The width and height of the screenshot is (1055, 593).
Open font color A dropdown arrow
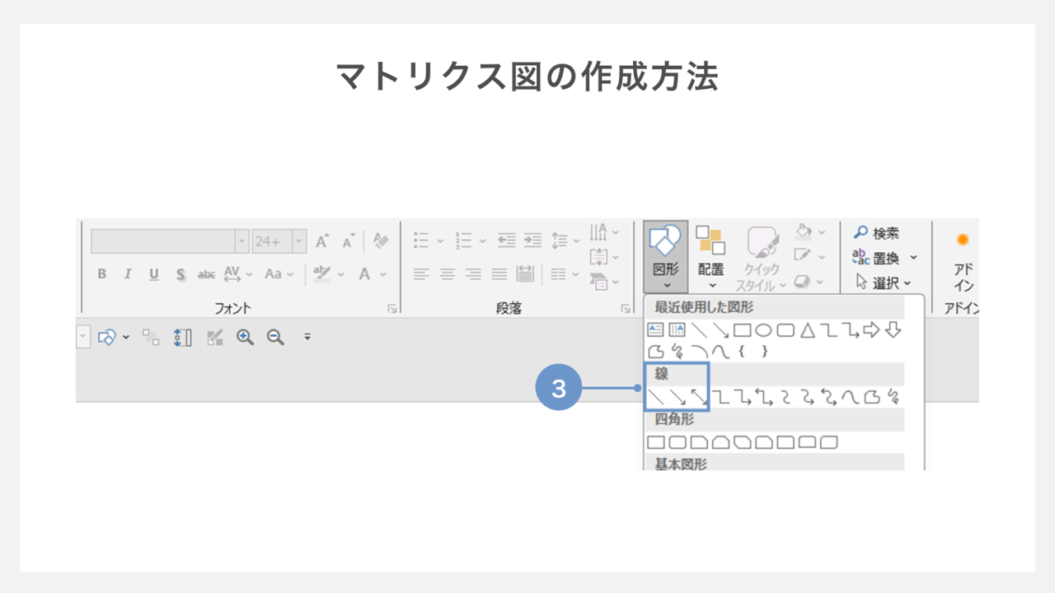pos(384,274)
